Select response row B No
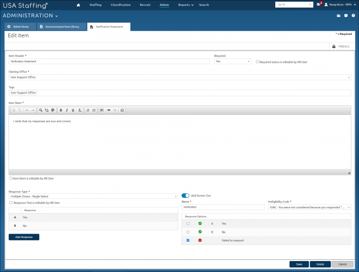Viewport: 359px width, 272px height. 93,226
